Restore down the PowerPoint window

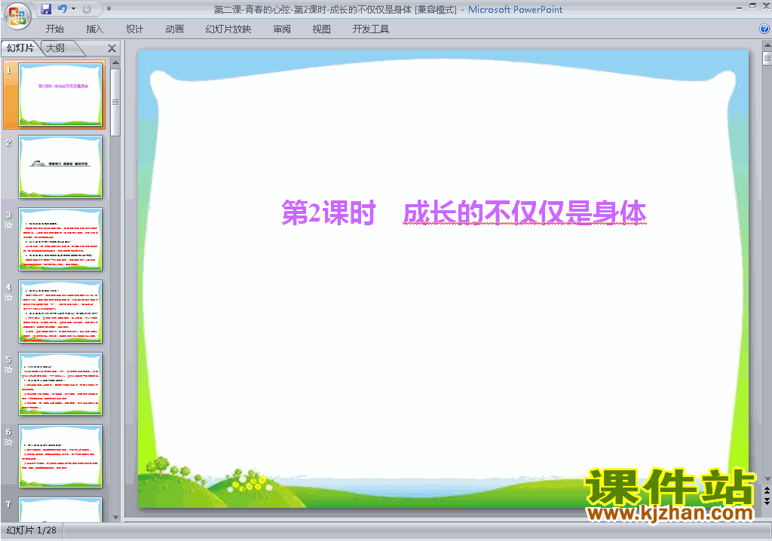click(752, 6)
